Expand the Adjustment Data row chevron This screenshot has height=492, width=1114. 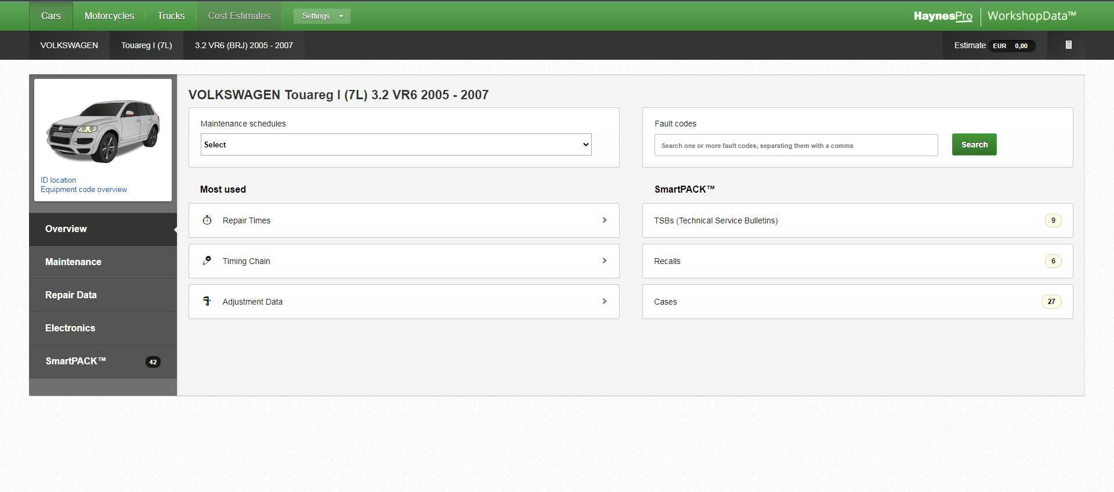pos(604,301)
